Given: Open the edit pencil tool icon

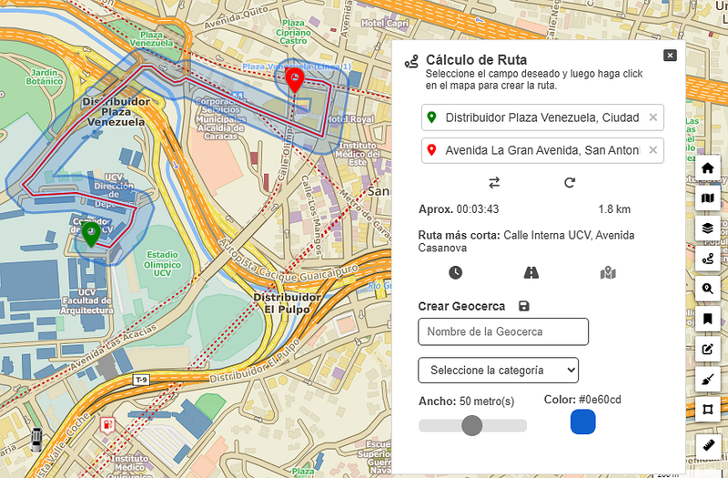Looking at the screenshot, I should click(708, 350).
